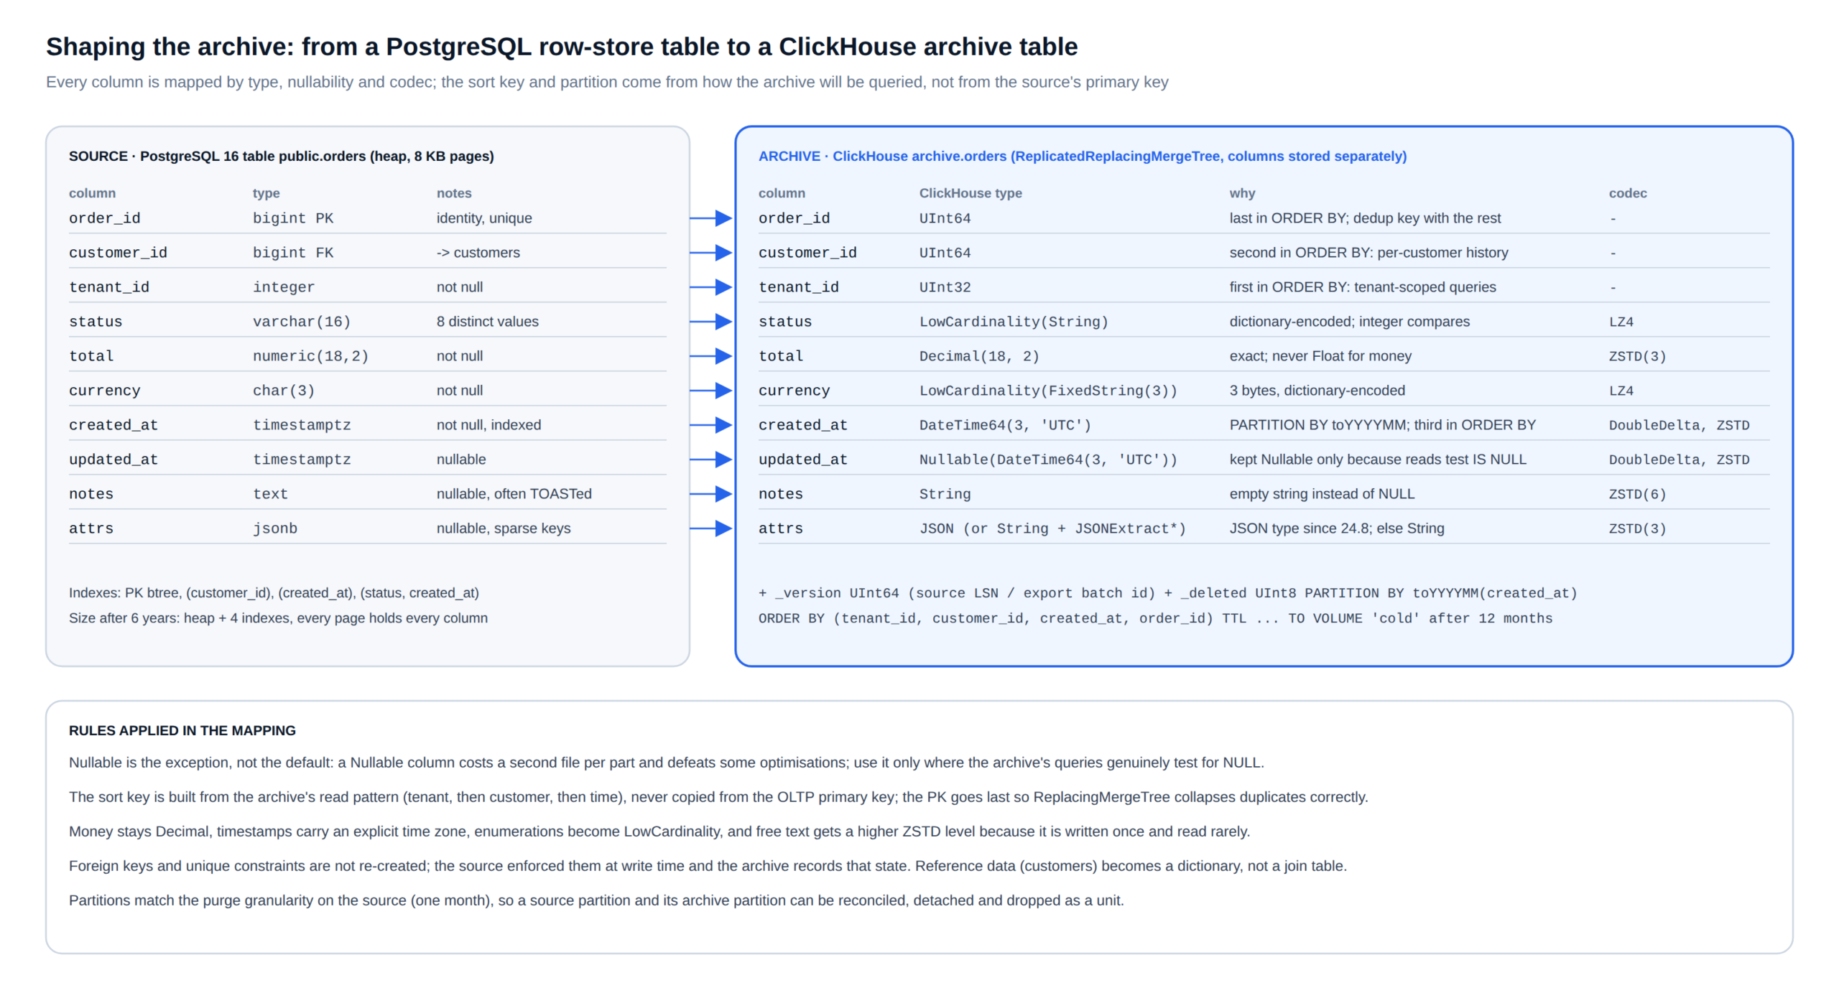Select the SOURCE PostgreSQL 16 table heading
Screen dimensions: 1839x988
tap(281, 156)
